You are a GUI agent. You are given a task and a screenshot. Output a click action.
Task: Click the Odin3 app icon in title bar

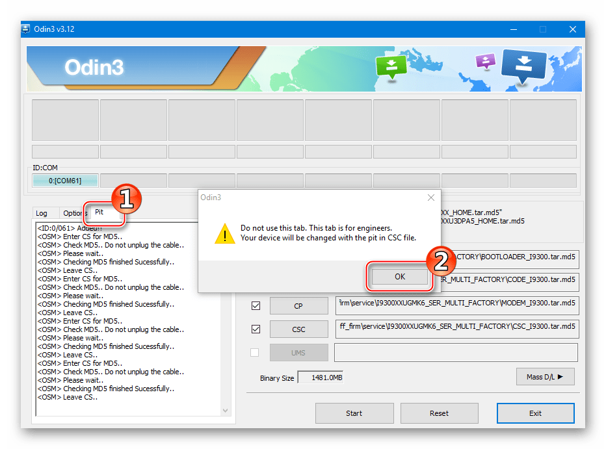pos(27,29)
